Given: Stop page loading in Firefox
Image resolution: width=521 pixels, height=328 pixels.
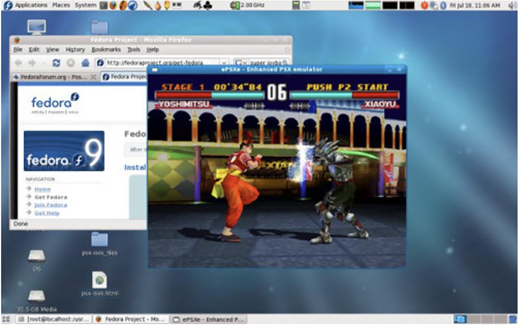Looking at the screenshot, I should (71, 63).
